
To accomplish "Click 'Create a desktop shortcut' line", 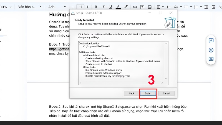I will click(x=99, y=58).
